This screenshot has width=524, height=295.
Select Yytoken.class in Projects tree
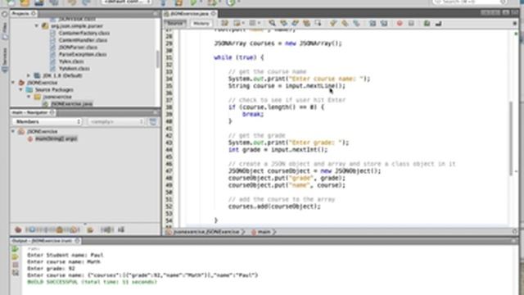[75, 68]
